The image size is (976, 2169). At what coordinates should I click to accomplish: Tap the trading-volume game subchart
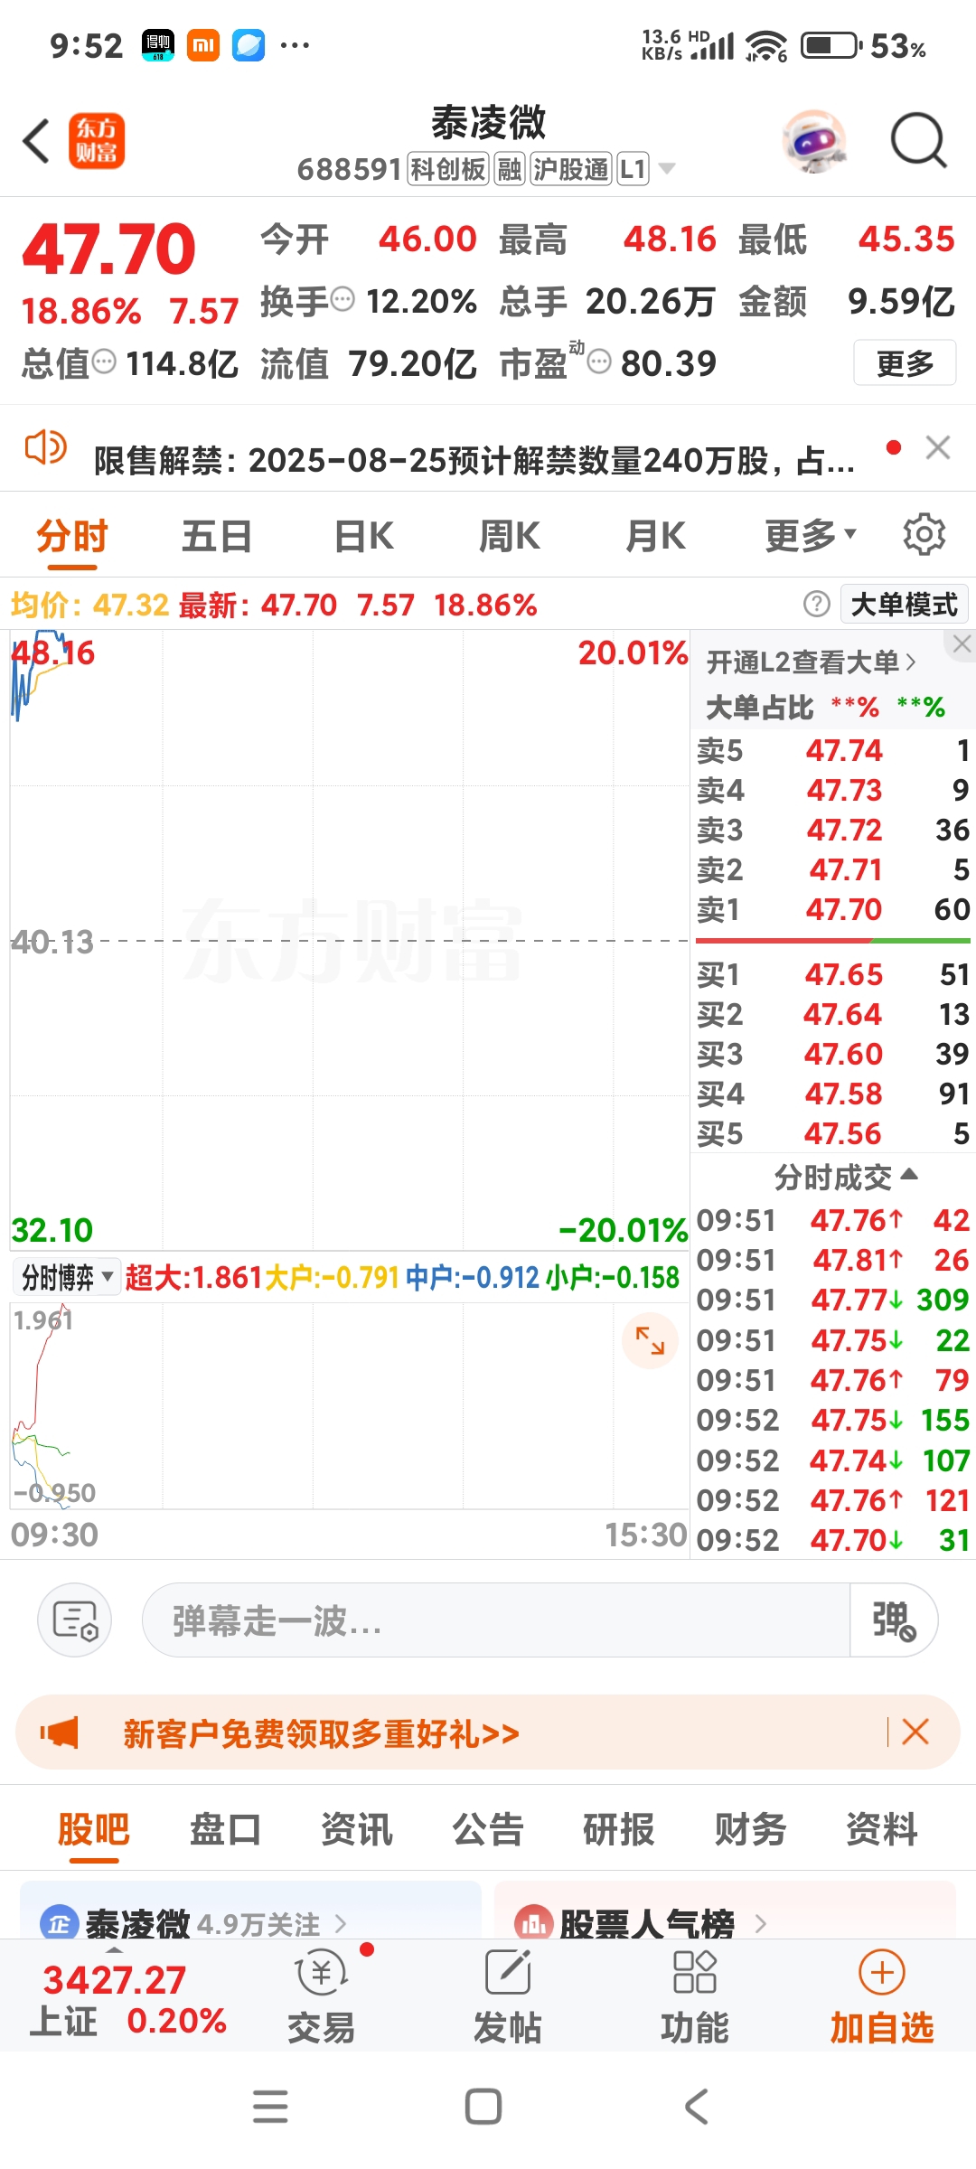(x=350, y=1405)
